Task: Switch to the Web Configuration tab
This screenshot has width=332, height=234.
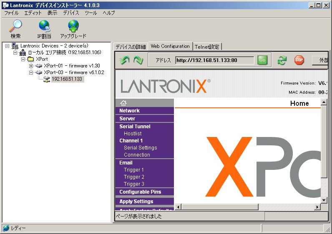Action: 170,46
